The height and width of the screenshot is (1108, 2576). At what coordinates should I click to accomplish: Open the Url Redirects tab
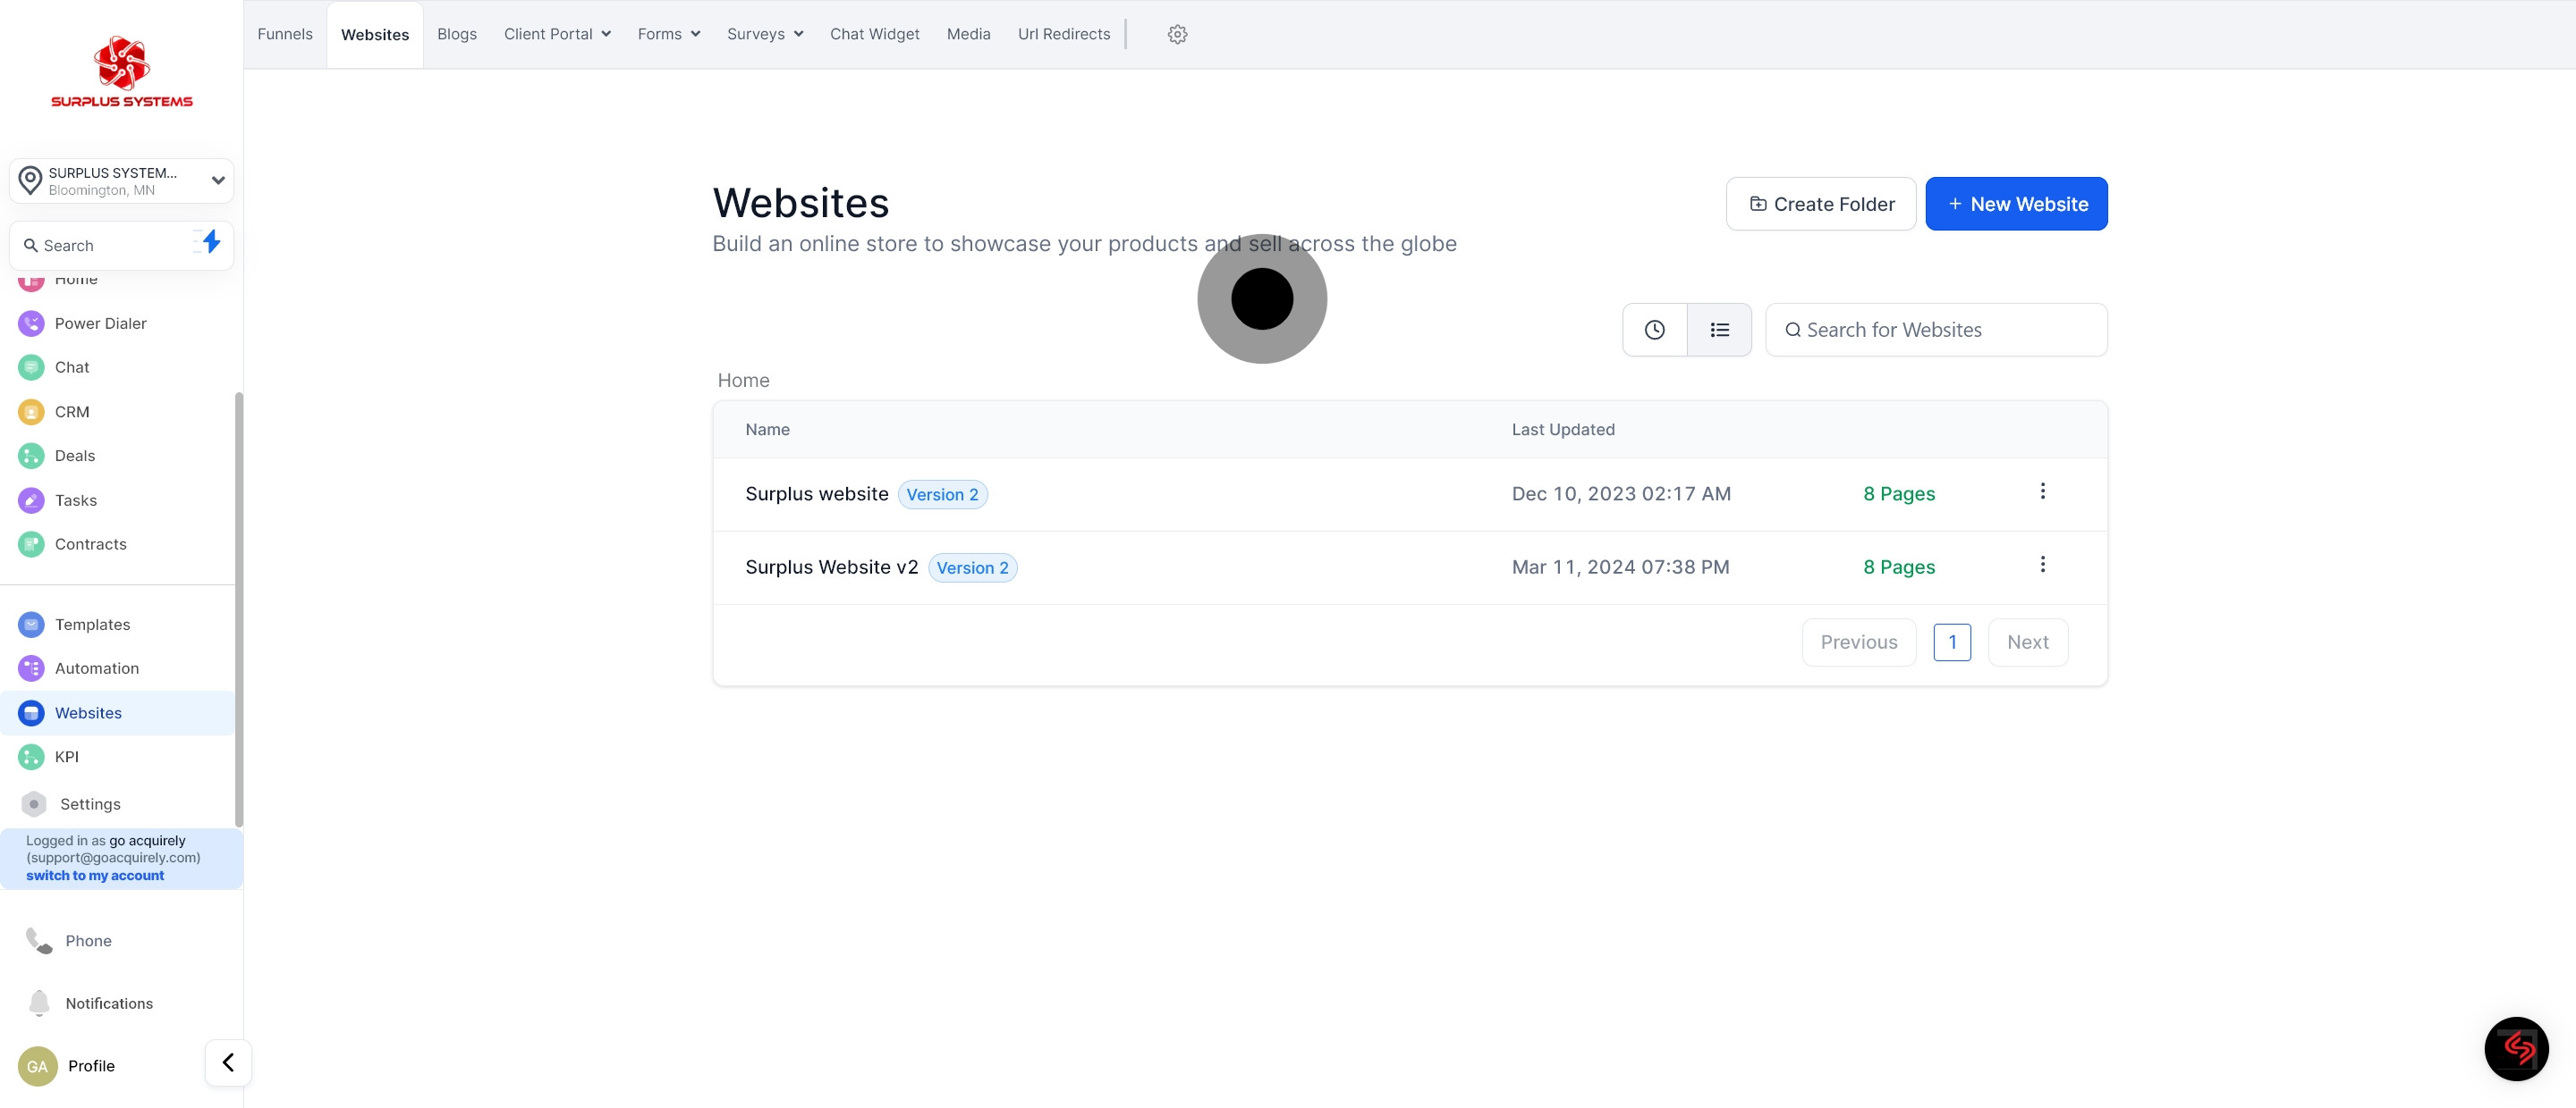(x=1063, y=34)
